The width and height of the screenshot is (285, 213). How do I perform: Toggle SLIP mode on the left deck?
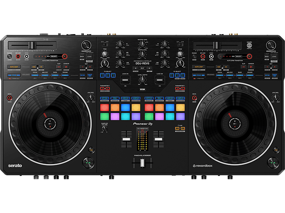[59, 67]
